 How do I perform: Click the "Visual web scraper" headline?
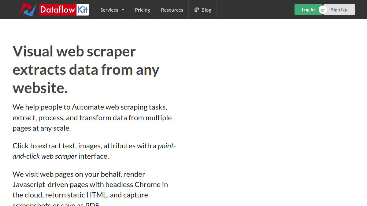coord(86,70)
